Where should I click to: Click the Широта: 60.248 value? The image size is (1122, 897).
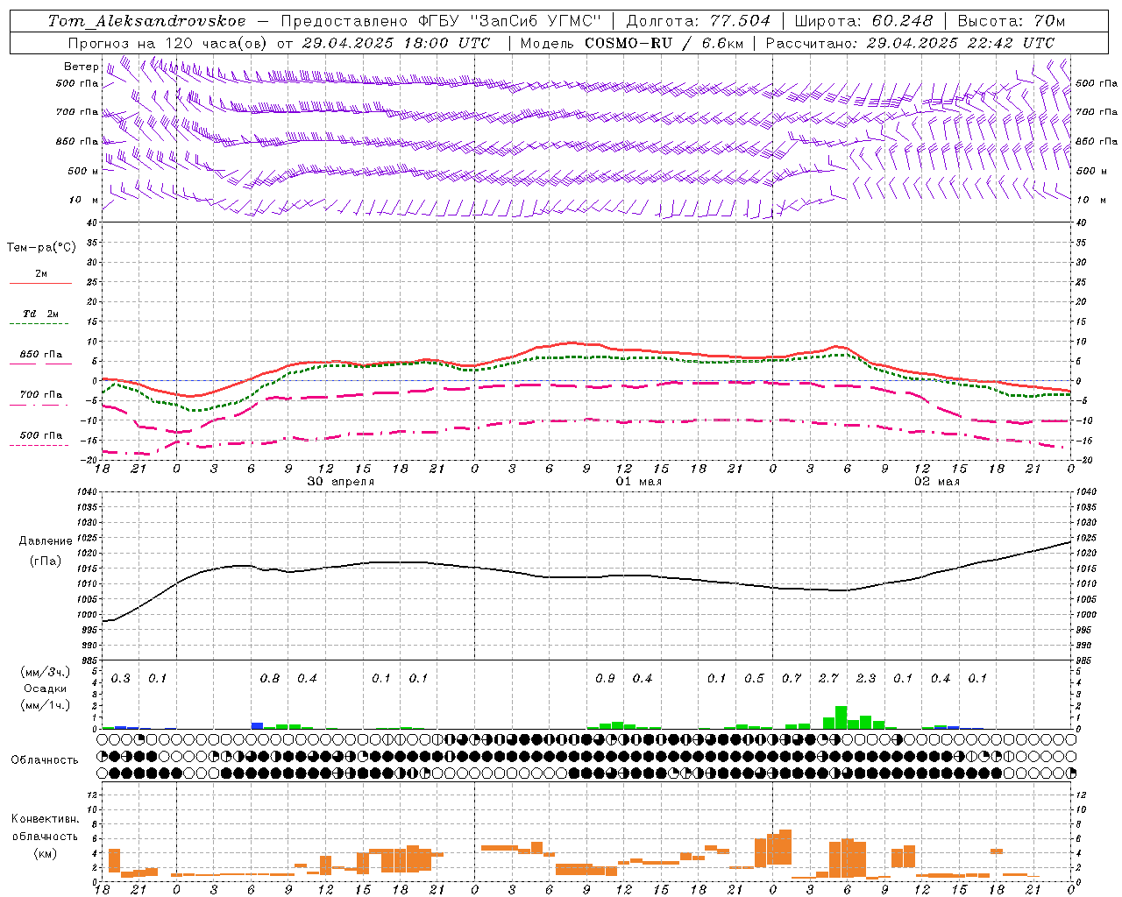(x=863, y=21)
